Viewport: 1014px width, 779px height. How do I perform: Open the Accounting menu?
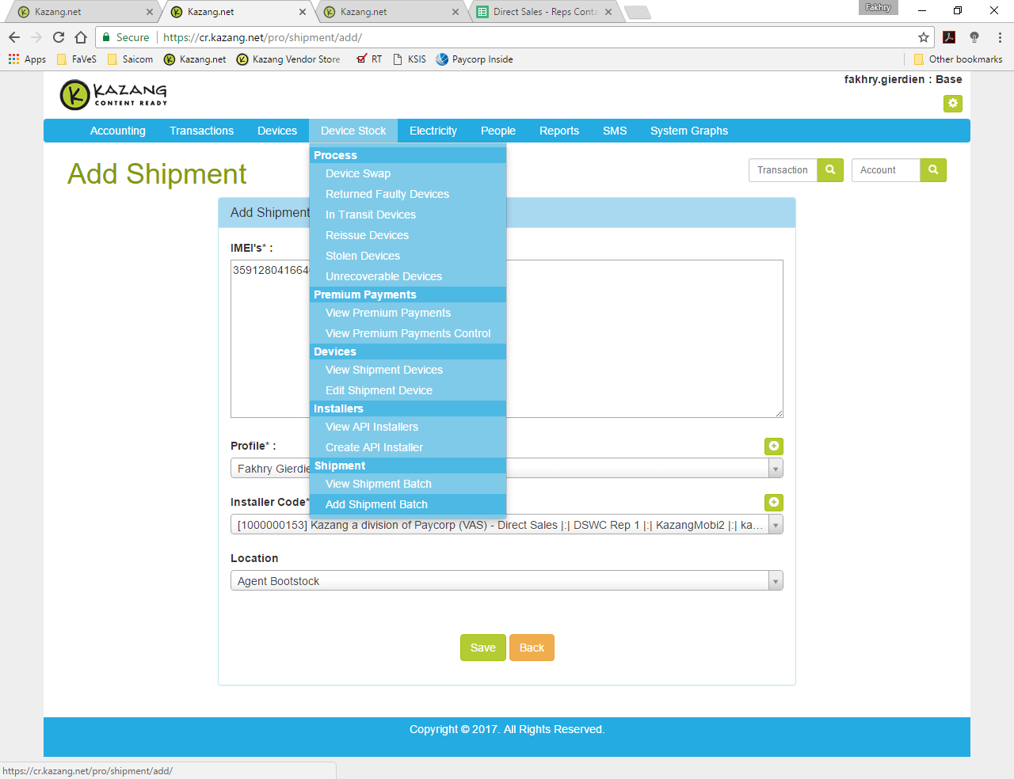click(118, 131)
